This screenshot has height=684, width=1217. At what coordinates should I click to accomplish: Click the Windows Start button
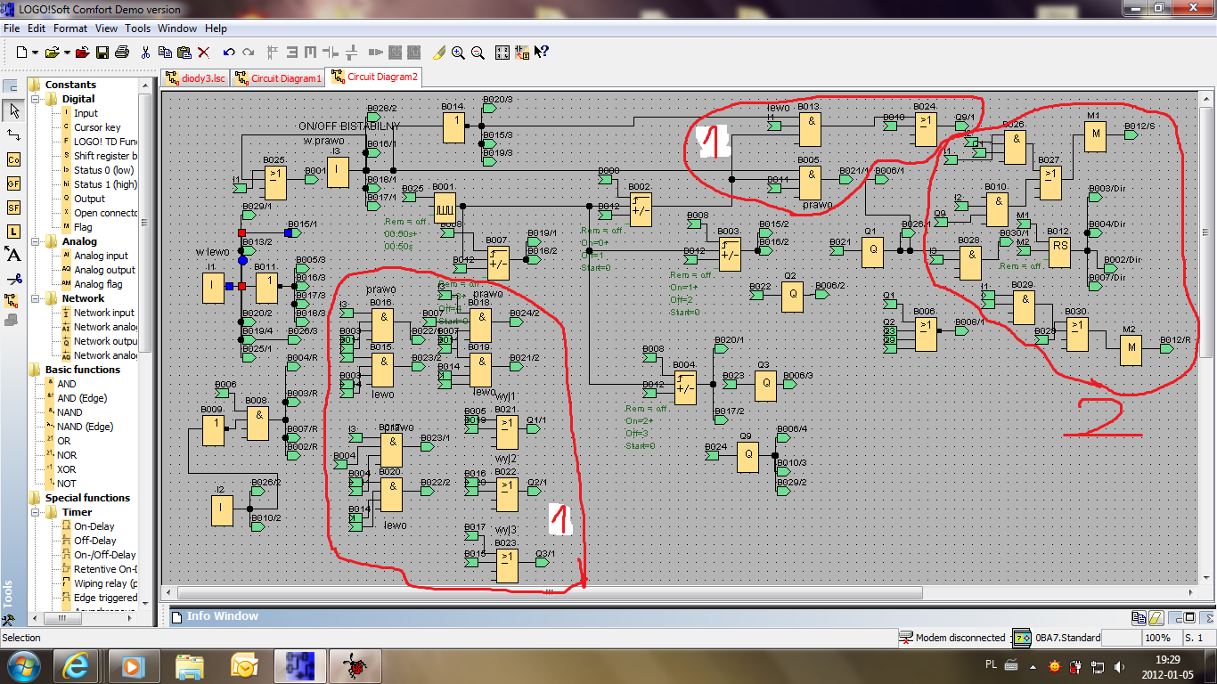[23, 666]
